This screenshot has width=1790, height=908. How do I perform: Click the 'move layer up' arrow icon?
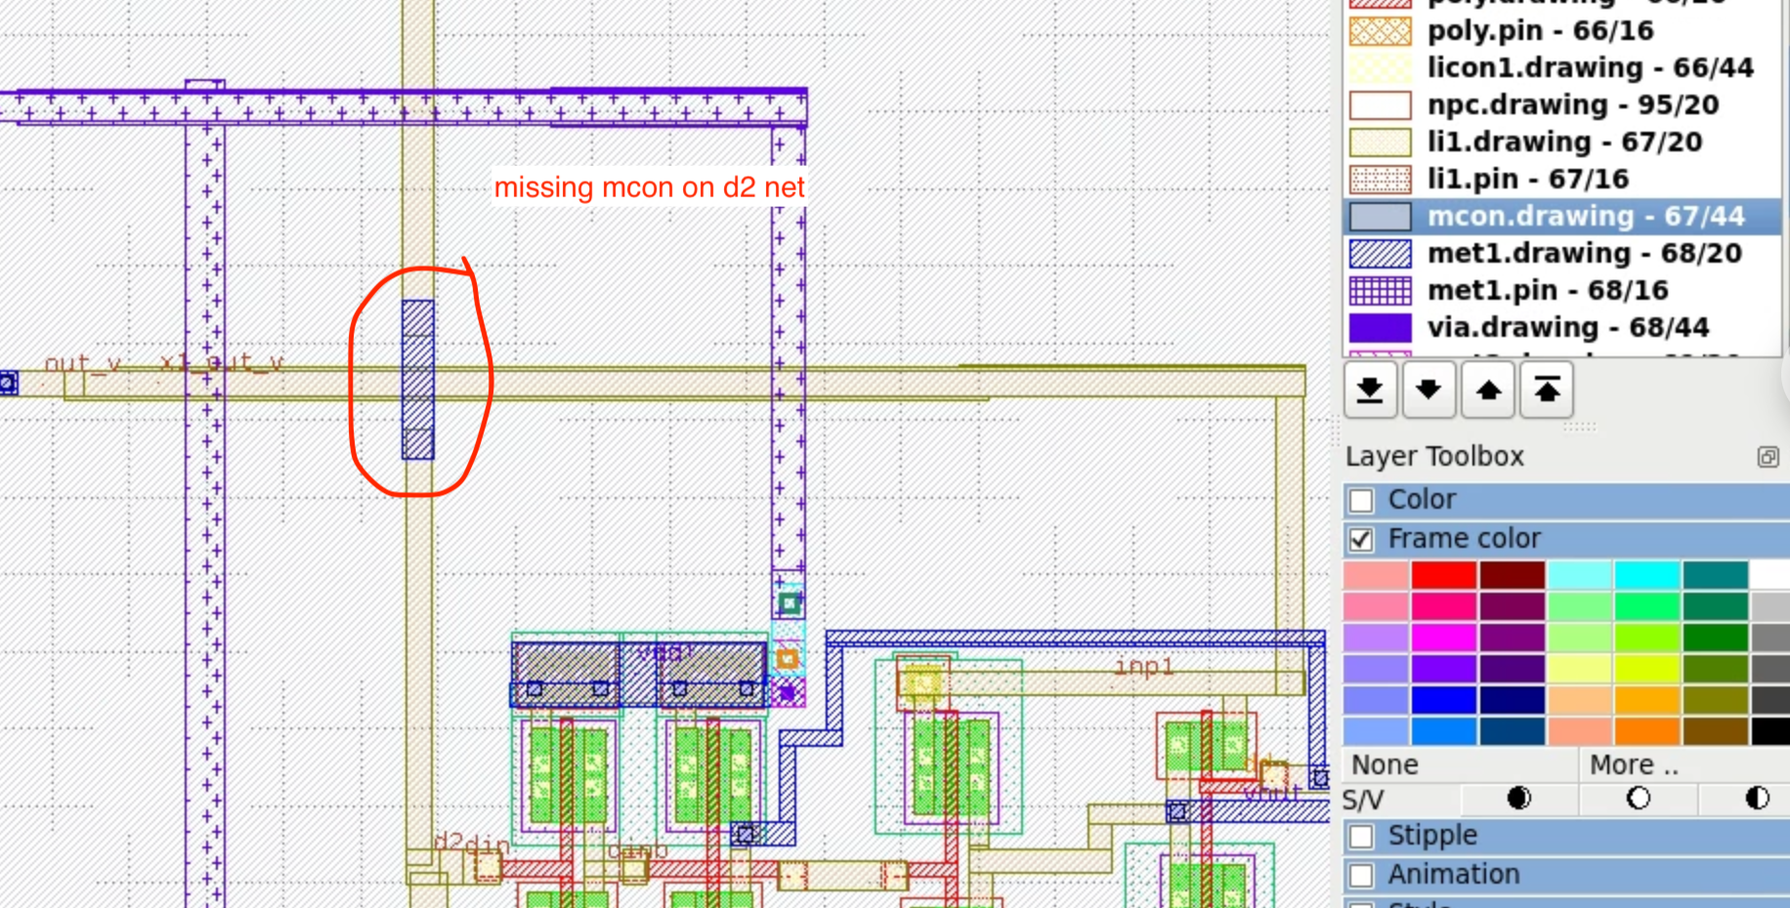(x=1487, y=390)
